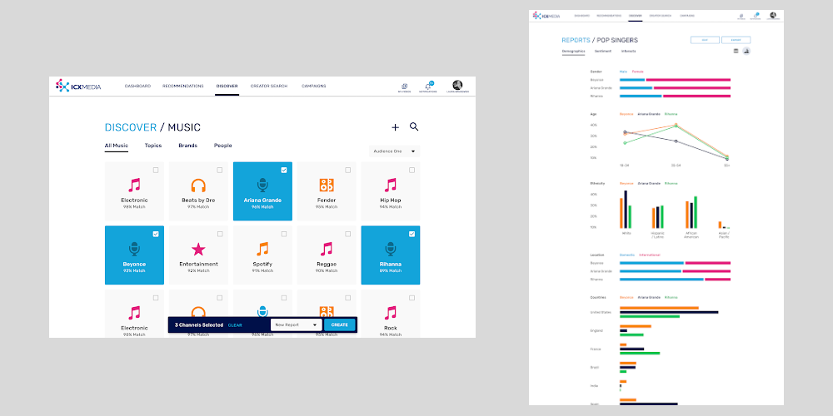Click the magnifier search icon beside Discover / Music
The height and width of the screenshot is (416, 833).
(x=414, y=126)
